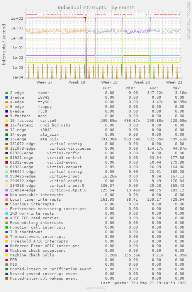
Task: Click the 1e+00 y-axis label
Action: point(17,38)
